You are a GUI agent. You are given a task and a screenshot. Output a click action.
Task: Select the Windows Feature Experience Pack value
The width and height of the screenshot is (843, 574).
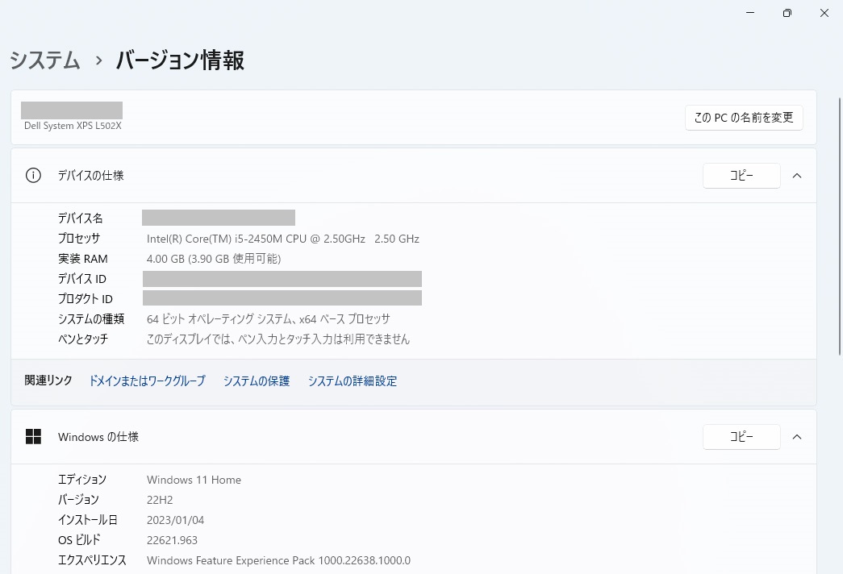(278, 560)
